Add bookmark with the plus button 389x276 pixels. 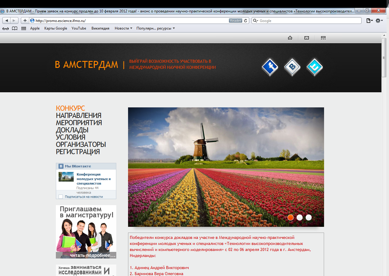tap(25, 21)
